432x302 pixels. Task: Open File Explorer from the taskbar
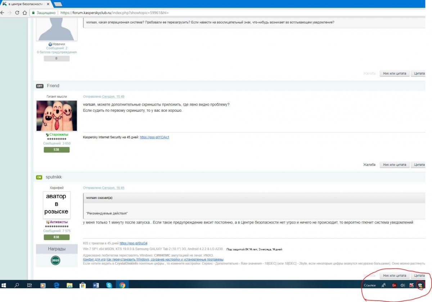pyautogui.click(x=69, y=285)
